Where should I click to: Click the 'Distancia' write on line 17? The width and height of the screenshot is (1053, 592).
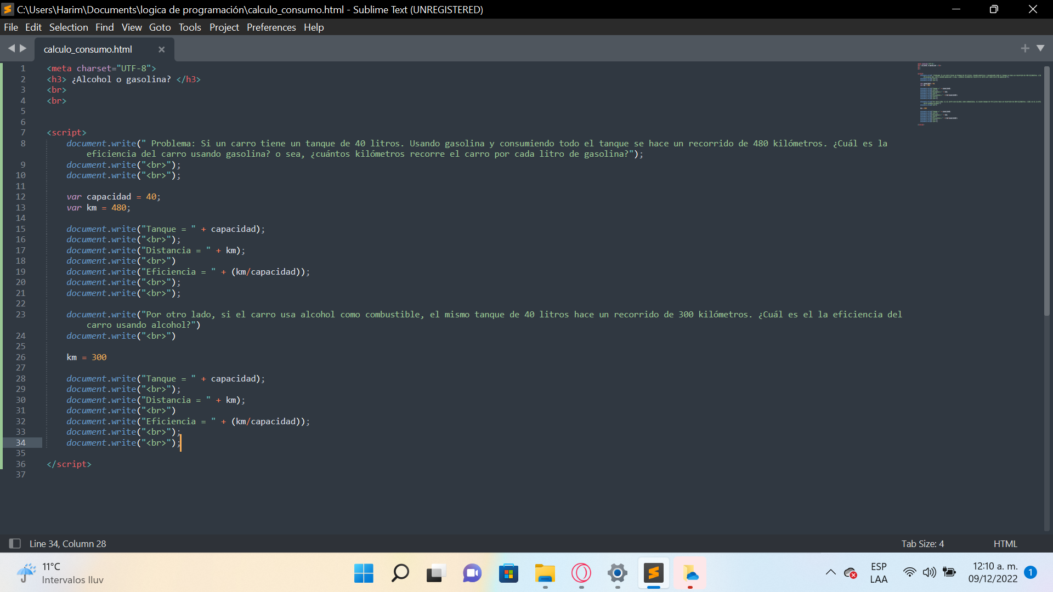(156, 251)
